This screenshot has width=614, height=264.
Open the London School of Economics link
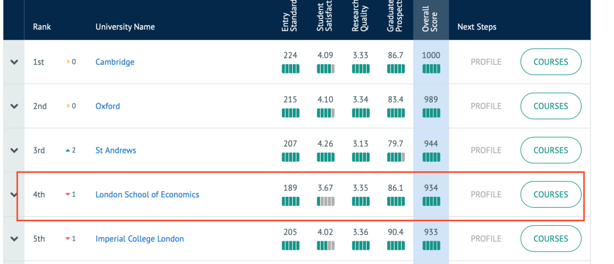coord(147,195)
